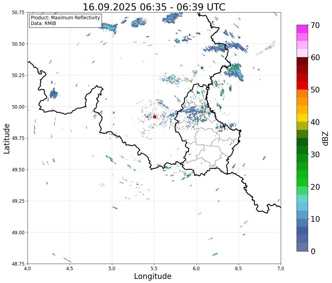Click the 'Latitude' axis label
Screen dimensions: 332x283
tap(7, 138)
